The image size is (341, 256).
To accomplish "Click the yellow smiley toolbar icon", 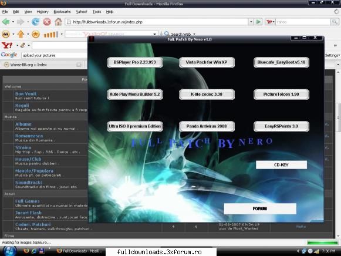I will (6, 34).
